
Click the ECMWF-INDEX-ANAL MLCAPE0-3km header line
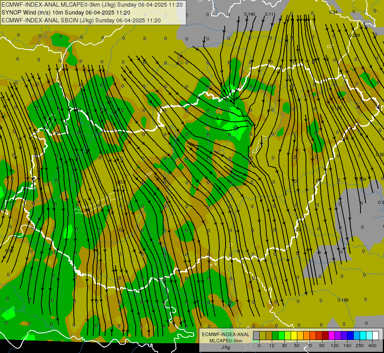click(x=92, y=5)
